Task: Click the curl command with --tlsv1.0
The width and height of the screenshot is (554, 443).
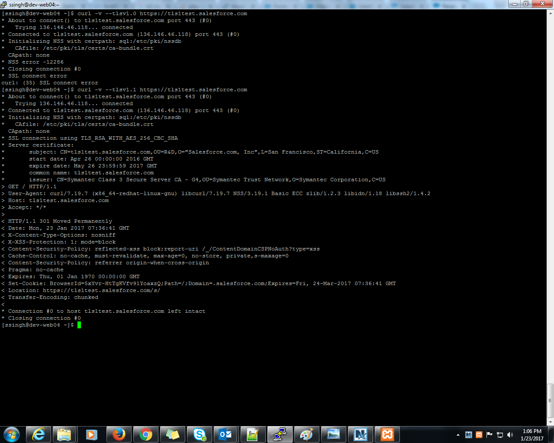Action: tap(162, 13)
